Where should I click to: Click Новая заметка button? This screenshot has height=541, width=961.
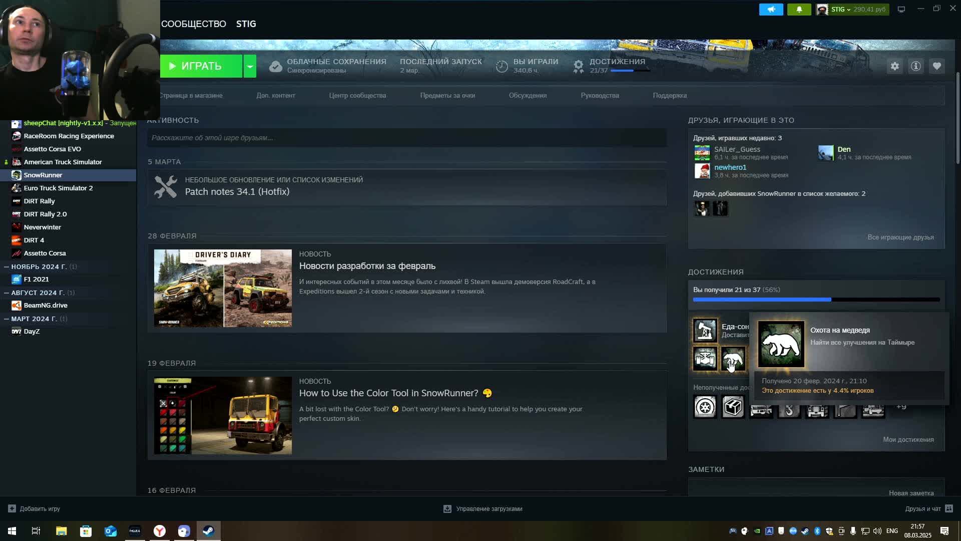tap(911, 493)
